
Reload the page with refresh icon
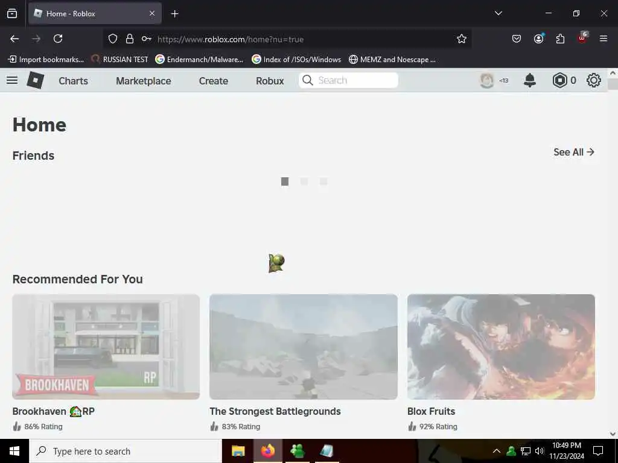click(x=58, y=39)
